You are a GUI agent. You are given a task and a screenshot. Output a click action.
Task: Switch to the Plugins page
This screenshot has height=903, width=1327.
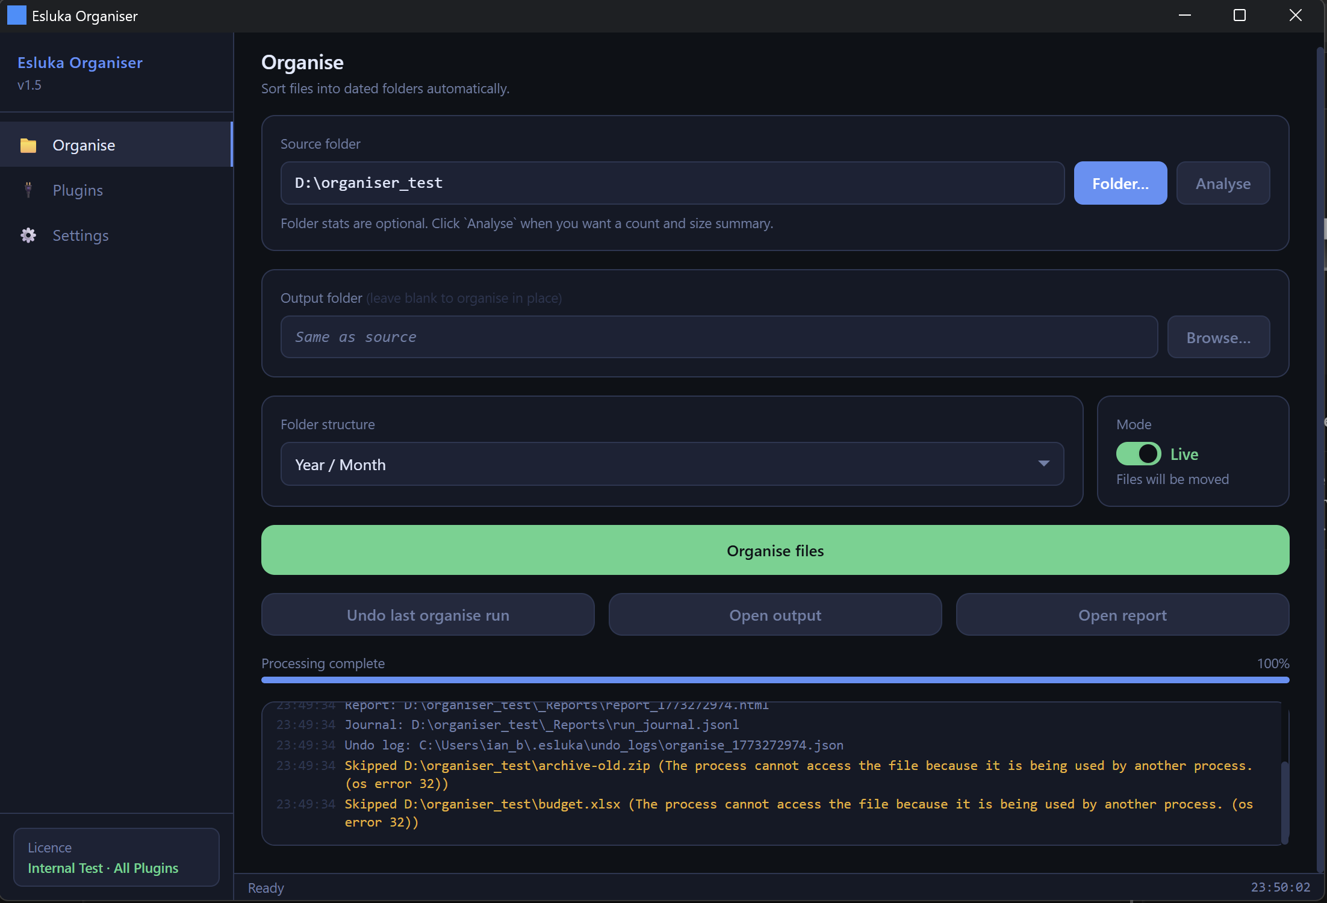(78, 190)
